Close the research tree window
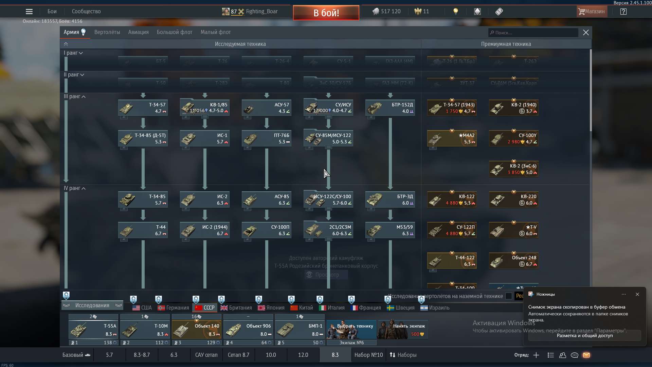Screen dimensions: 652x367 pos(586,33)
